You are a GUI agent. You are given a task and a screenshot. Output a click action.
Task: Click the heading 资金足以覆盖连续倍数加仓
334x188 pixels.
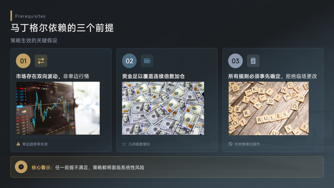tap(153, 76)
